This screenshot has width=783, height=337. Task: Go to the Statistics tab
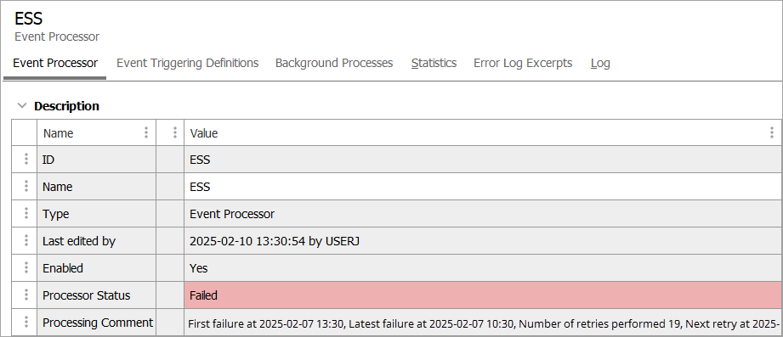pyautogui.click(x=434, y=64)
